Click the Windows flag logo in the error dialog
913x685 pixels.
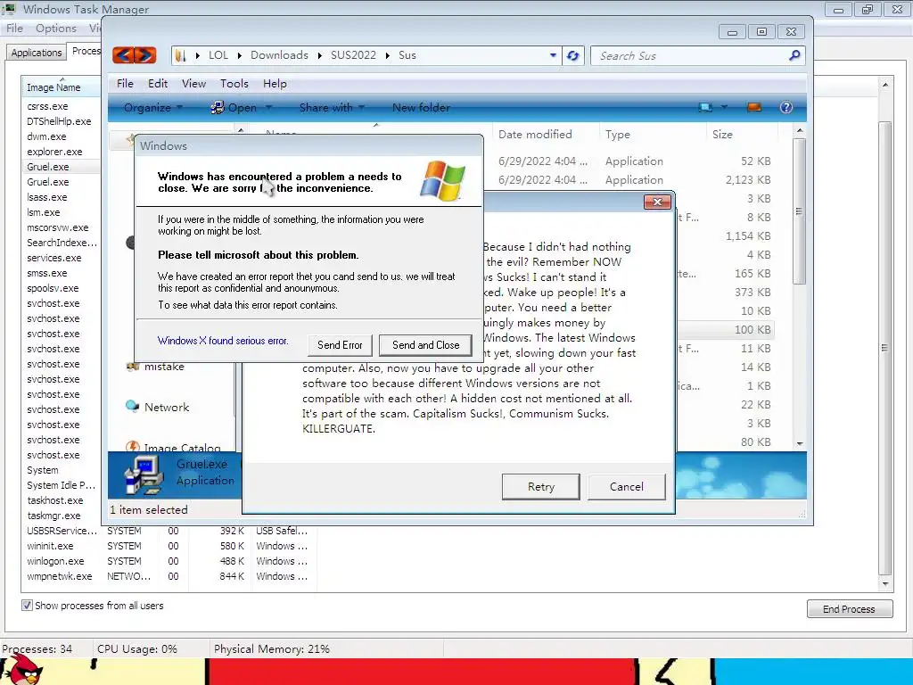[444, 181]
